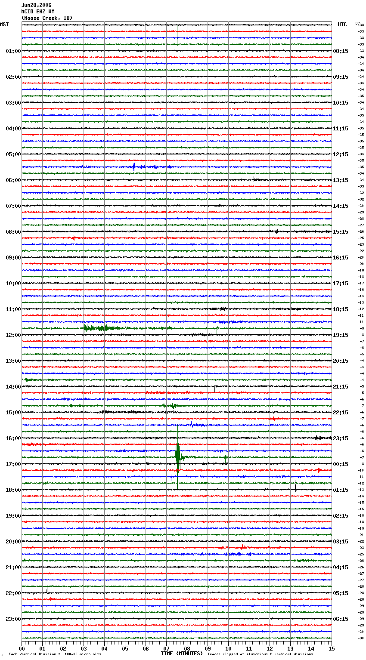The height and width of the screenshot is (660, 366).
Task: Click the 22:15 UTC time label
Action: tap(341, 413)
